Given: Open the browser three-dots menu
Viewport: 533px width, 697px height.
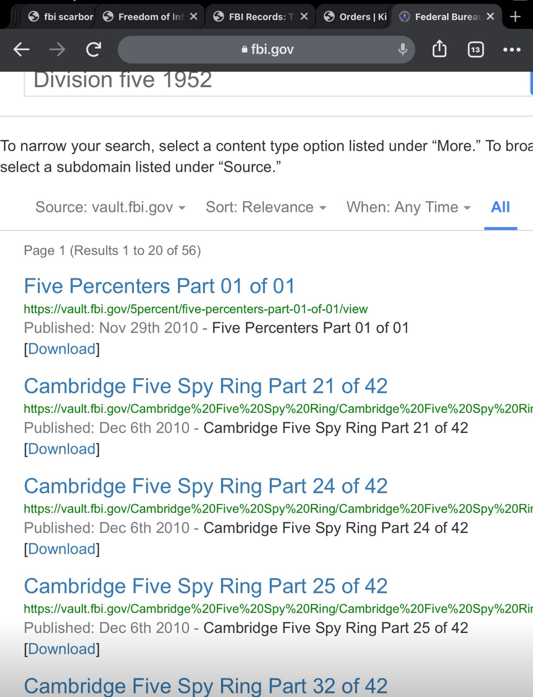Looking at the screenshot, I should pyautogui.click(x=512, y=50).
